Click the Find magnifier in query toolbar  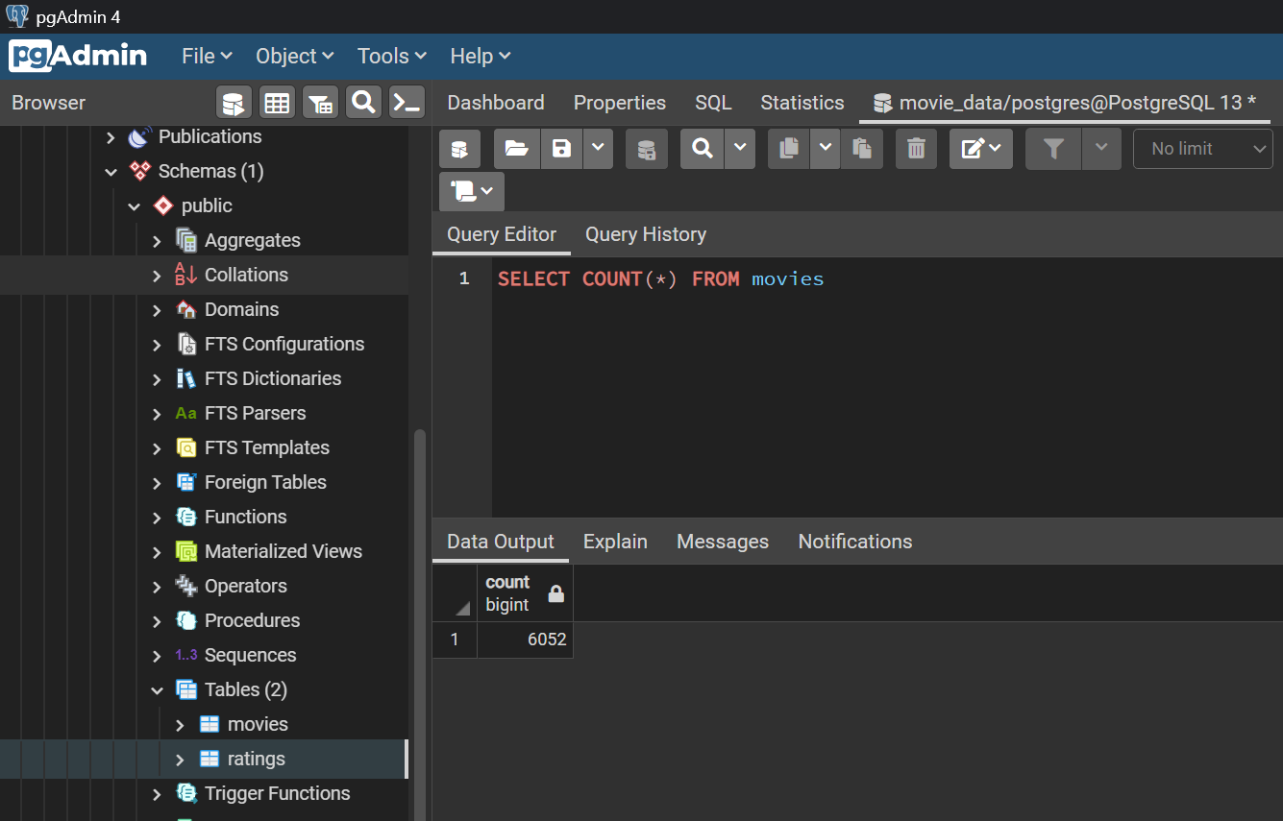pyautogui.click(x=703, y=149)
